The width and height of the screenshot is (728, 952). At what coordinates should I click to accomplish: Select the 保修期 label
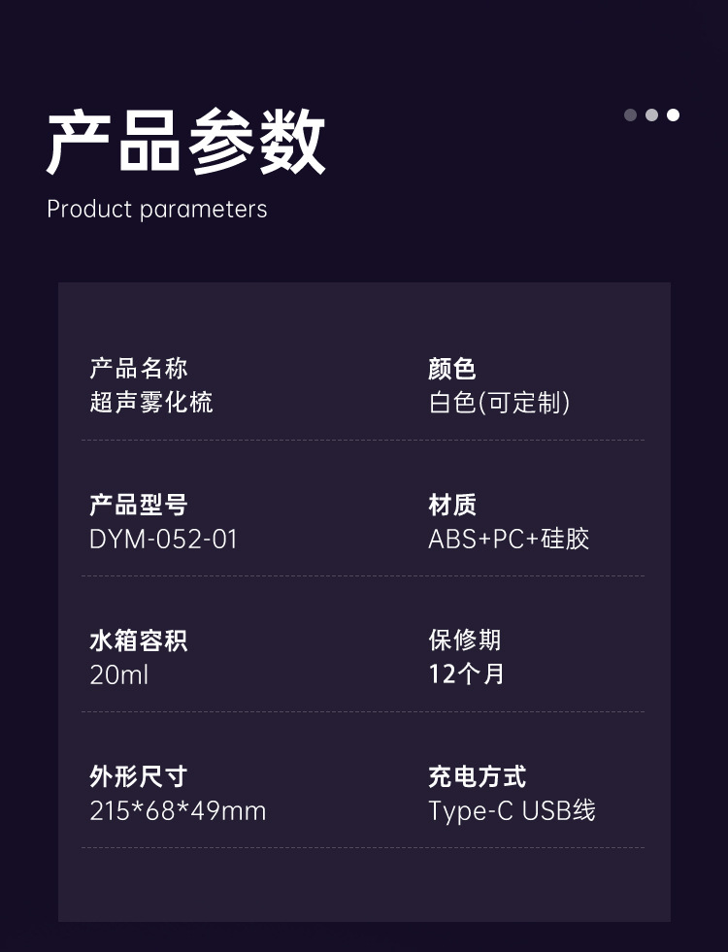(465, 640)
